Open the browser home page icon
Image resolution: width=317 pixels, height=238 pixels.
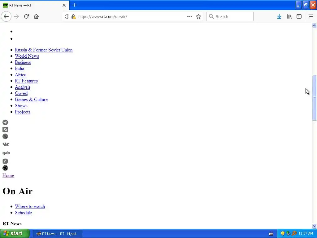[36, 16]
